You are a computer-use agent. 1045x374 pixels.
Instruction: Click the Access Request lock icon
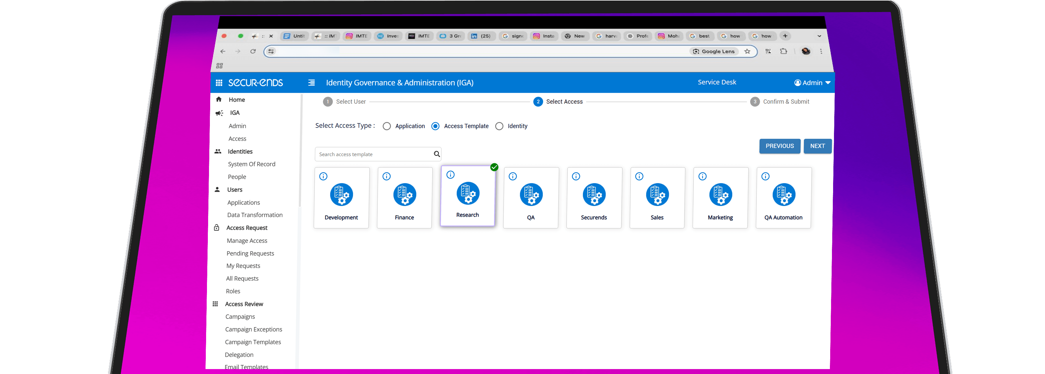pos(217,227)
